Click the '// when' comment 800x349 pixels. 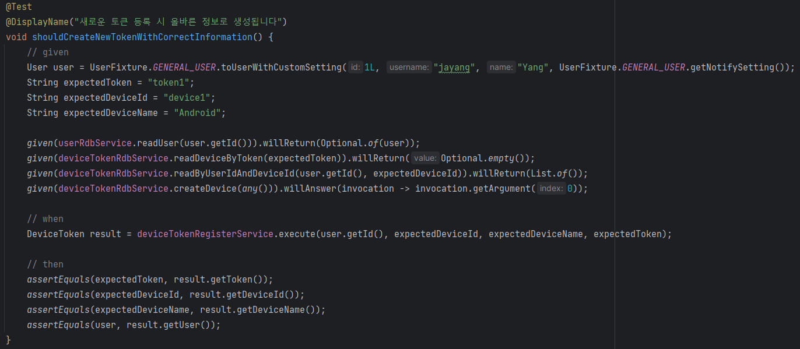[x=45, y=219]
